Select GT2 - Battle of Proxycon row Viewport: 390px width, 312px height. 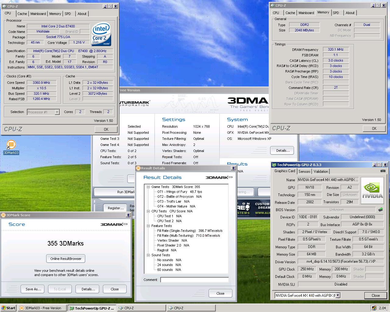tap(179, 197)
